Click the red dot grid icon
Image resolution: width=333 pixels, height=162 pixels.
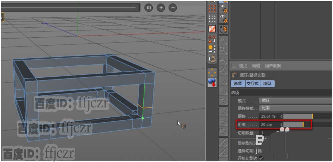point(212,9)
